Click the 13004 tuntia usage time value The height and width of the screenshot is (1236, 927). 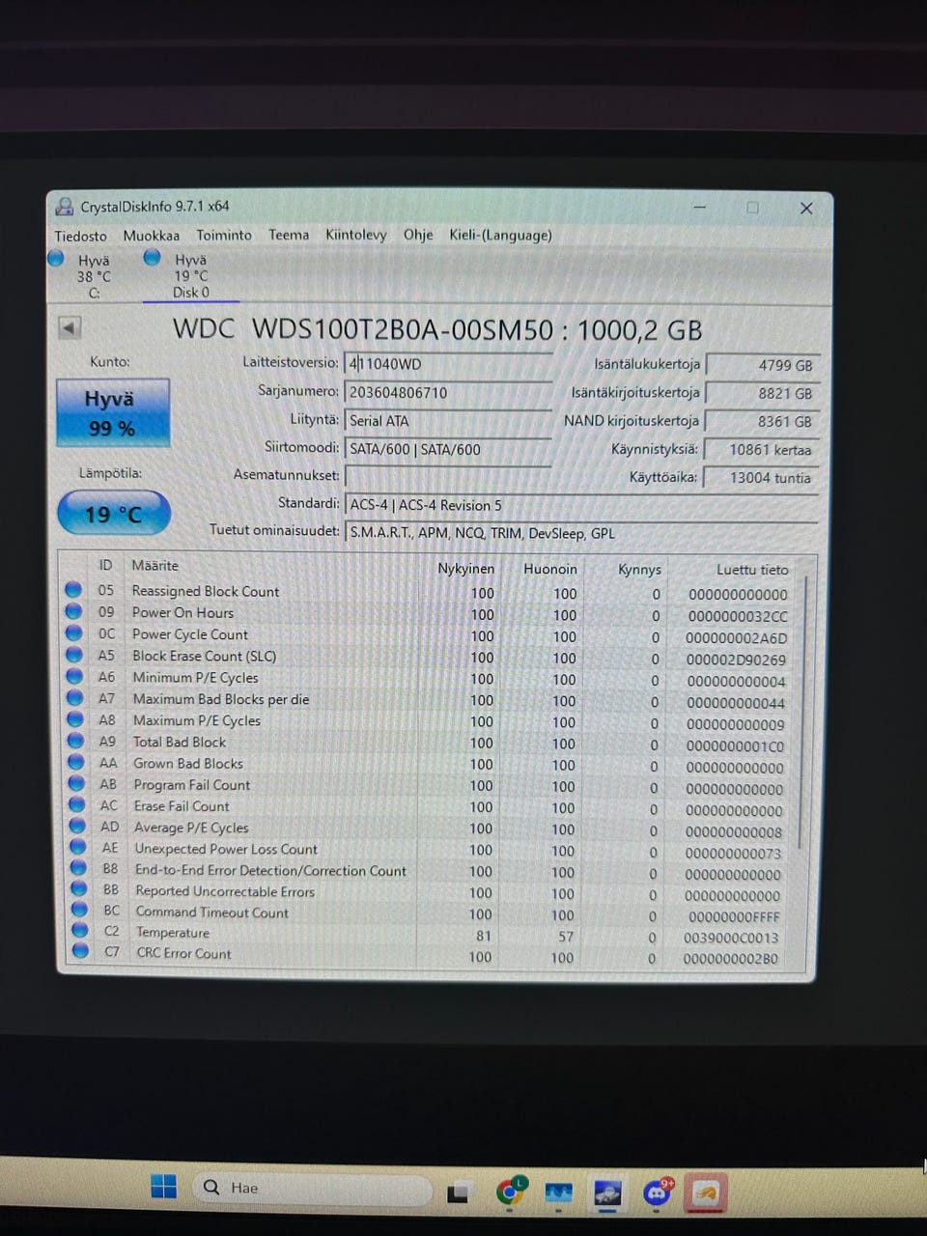[x=761, y=478]
